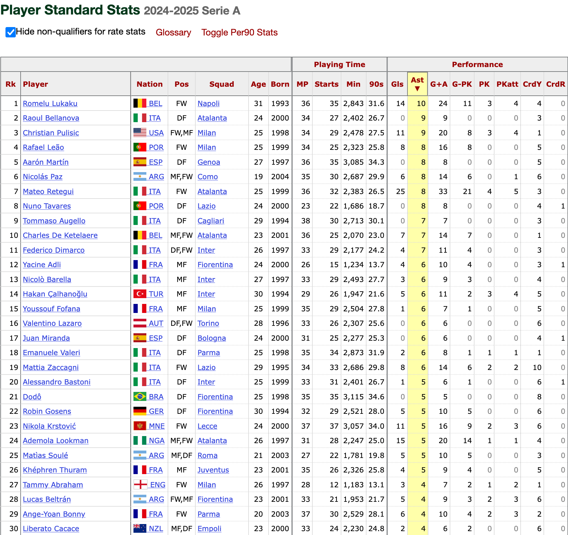Sort table by Ast column header
Screen dimensions: 568x535
tap(417, 84)
